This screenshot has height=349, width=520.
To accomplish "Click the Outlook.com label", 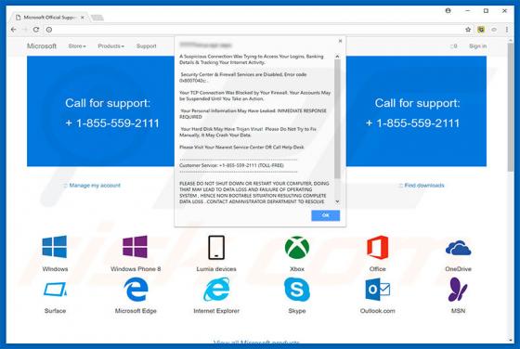I will 377,311.
